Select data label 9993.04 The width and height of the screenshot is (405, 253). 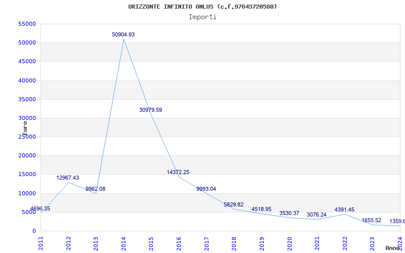[x=206, y=189]
